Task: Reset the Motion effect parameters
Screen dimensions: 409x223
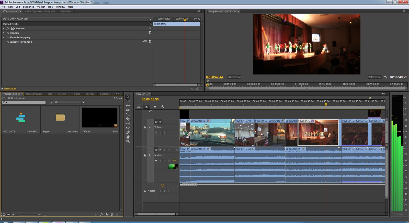Action: pyautogui.click(x=150, y=28)
